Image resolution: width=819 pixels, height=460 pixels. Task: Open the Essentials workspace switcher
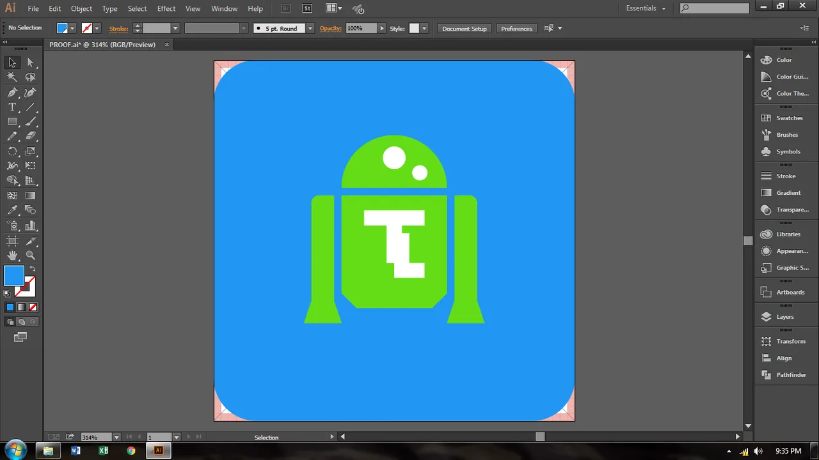pyautogui.click(x=646, y=8)
